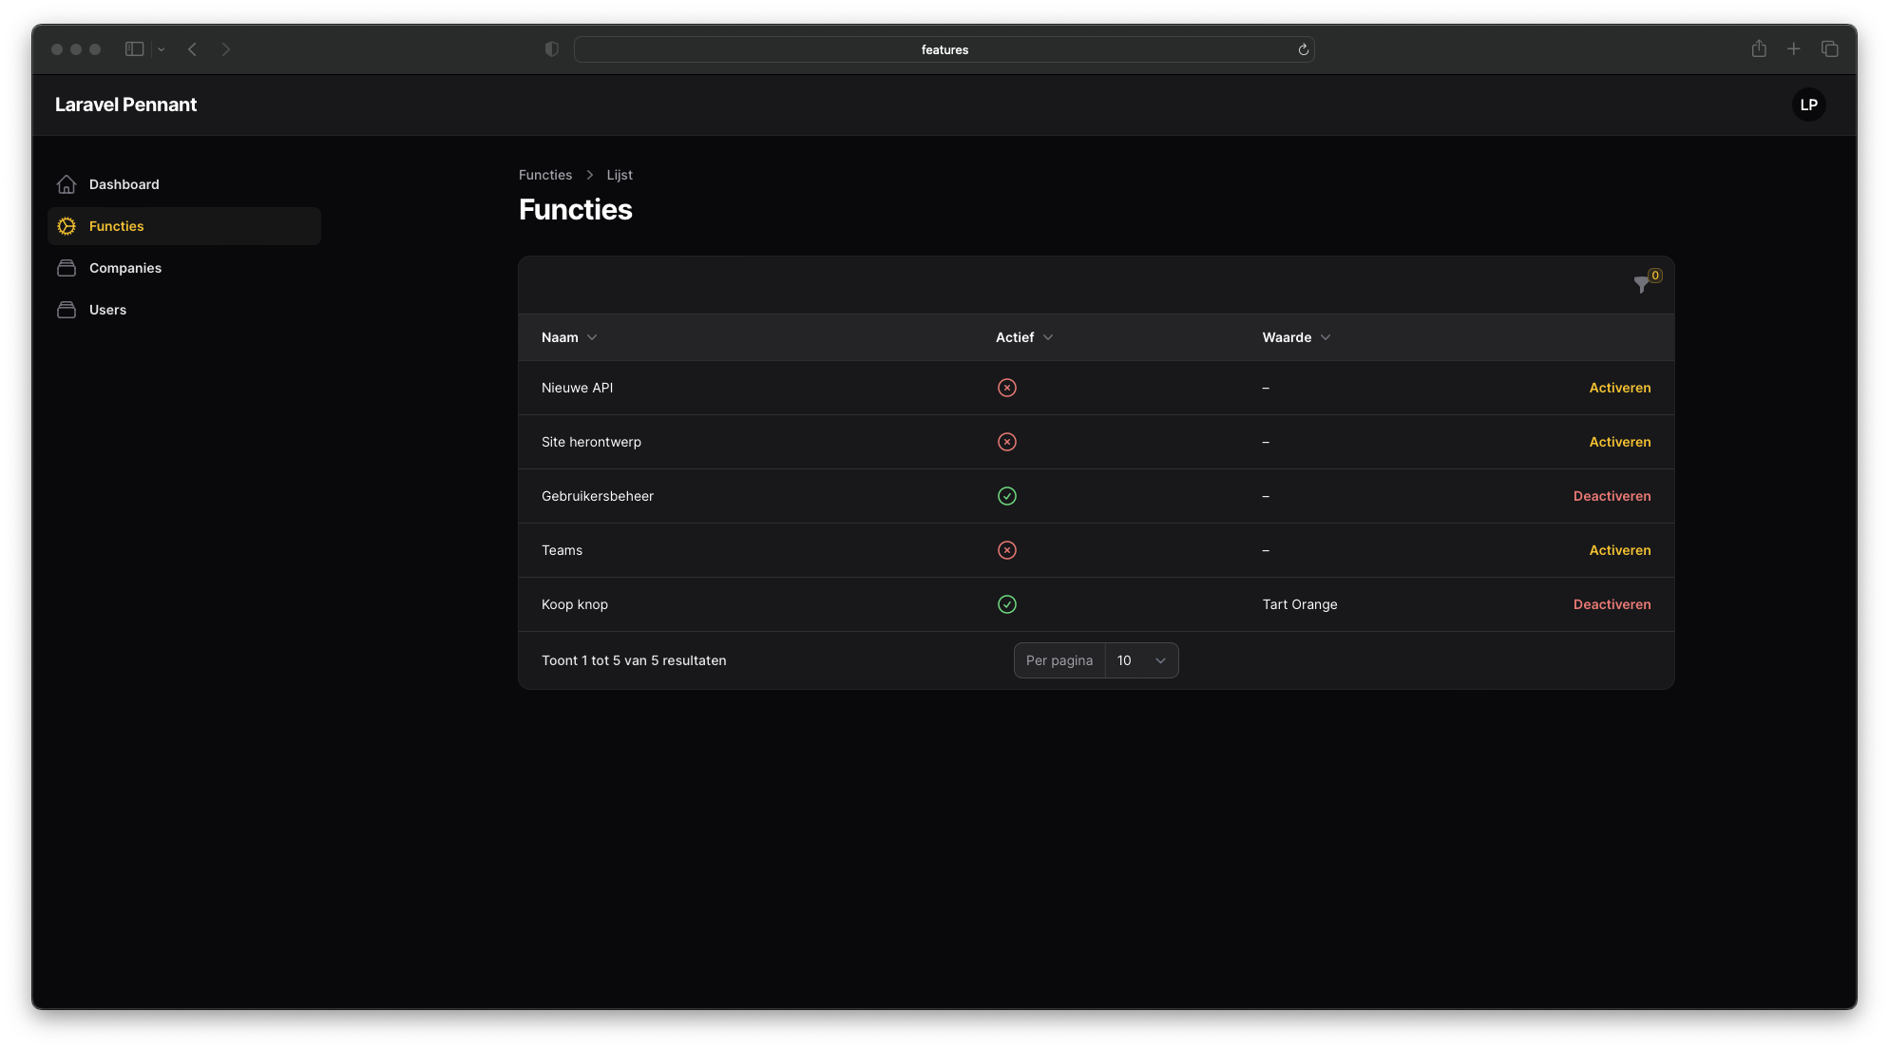
Task: Click the Functies breadcrumb link
Action: pyautogui.click(x=545, y=175)
